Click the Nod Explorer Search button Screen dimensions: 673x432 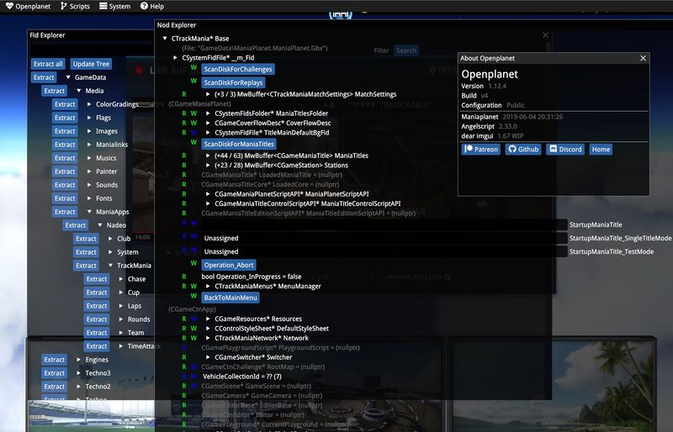click(406, 50)
